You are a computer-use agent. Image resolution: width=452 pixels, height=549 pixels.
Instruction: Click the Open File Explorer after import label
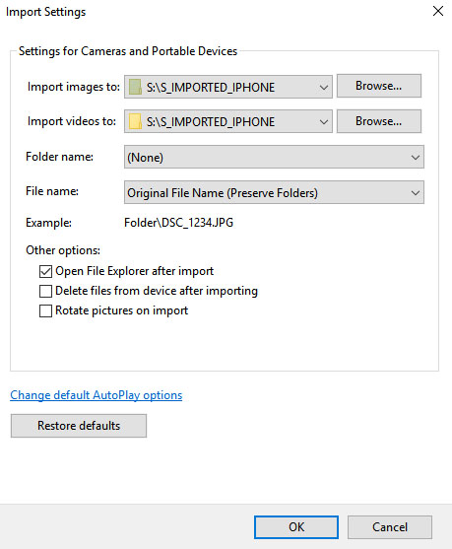click(134, 271)
